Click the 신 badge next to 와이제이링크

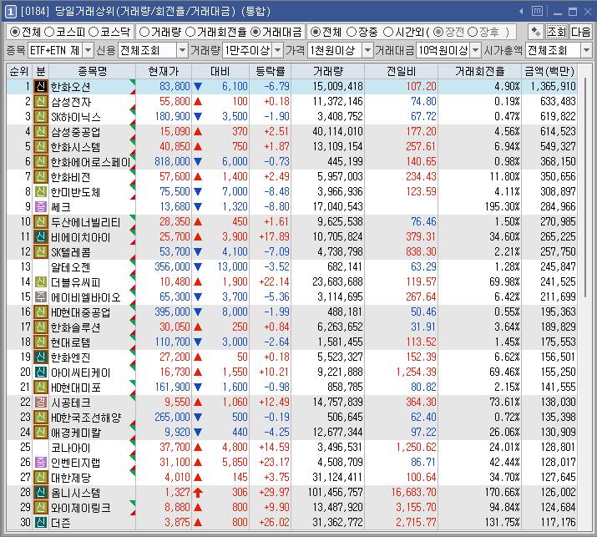point(40,507)
